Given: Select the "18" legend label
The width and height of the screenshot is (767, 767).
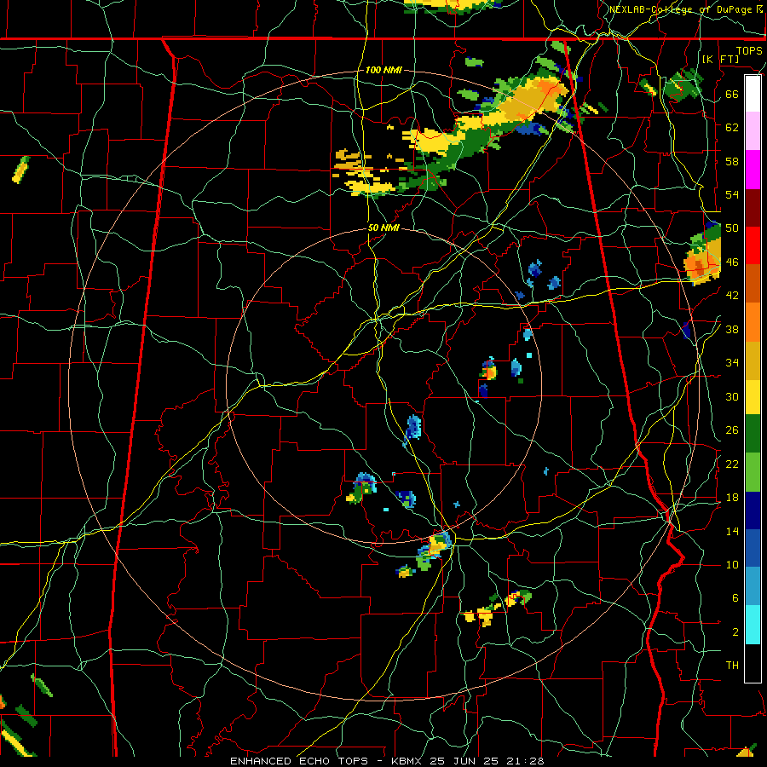Looking at the screenshot, I should tap(732, 498).
